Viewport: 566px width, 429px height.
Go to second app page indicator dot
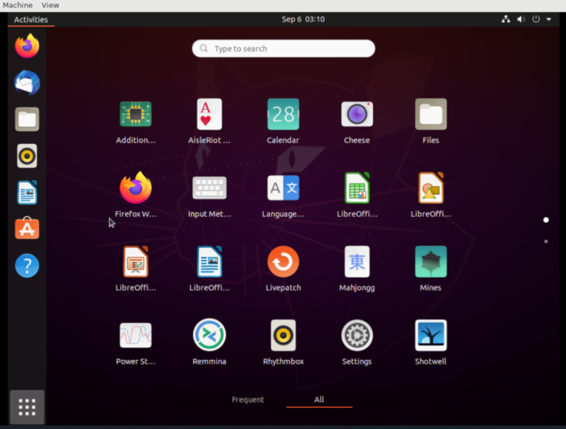pos(546,241)
